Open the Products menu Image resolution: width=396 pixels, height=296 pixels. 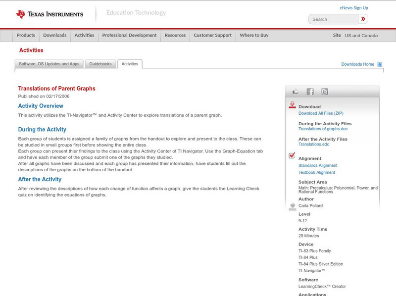[x=26, y=35]
